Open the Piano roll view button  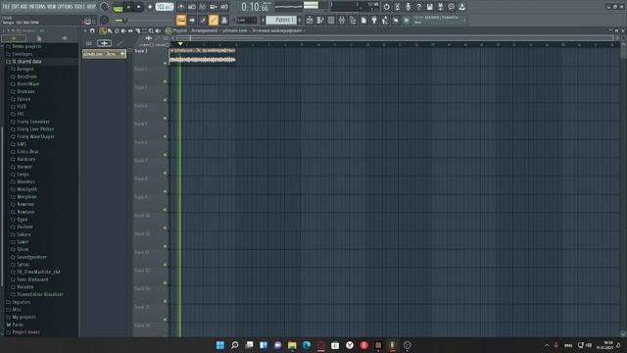(x=320, y=20)
